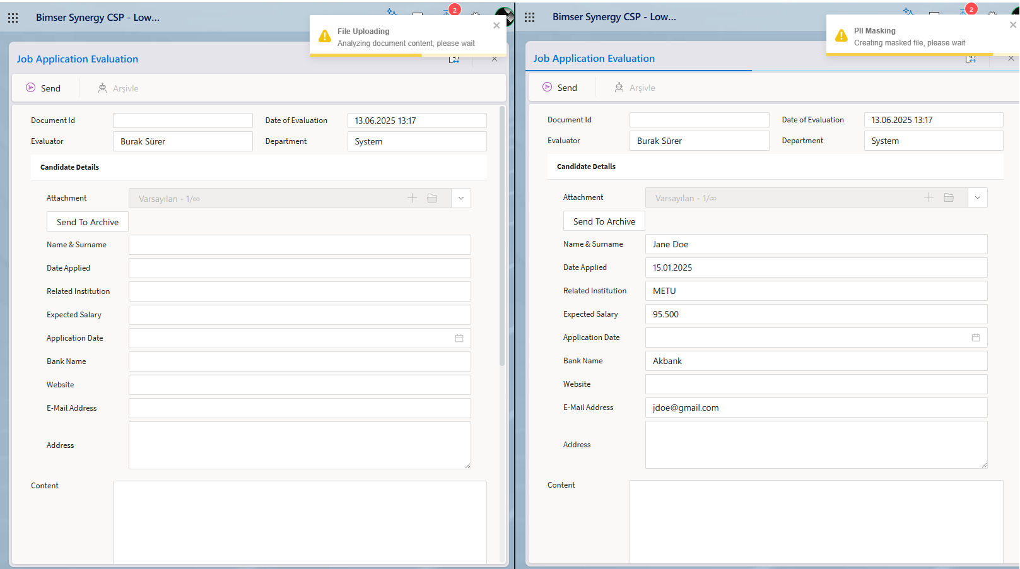This screenshot has height=569, width=1020.
Task: Open Application Date calendar in left form
Action: [x=459, y=338]
